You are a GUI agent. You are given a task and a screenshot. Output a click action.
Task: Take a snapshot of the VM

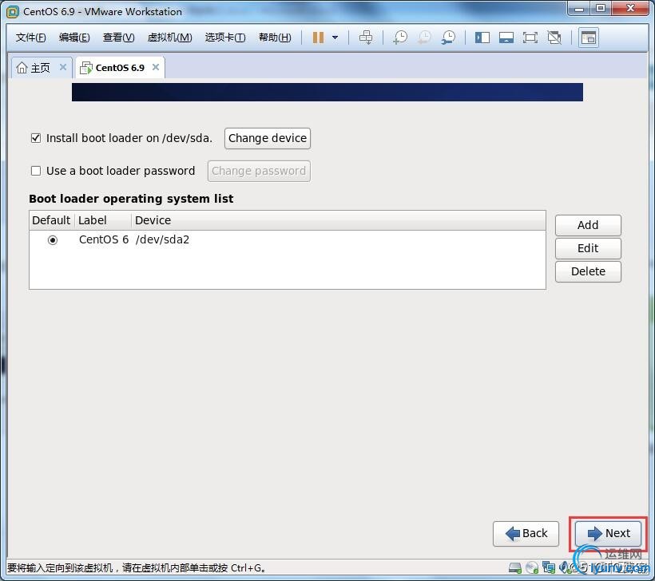click(400, 38)
